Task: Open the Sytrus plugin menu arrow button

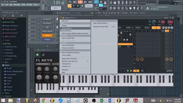Action: 61,18
